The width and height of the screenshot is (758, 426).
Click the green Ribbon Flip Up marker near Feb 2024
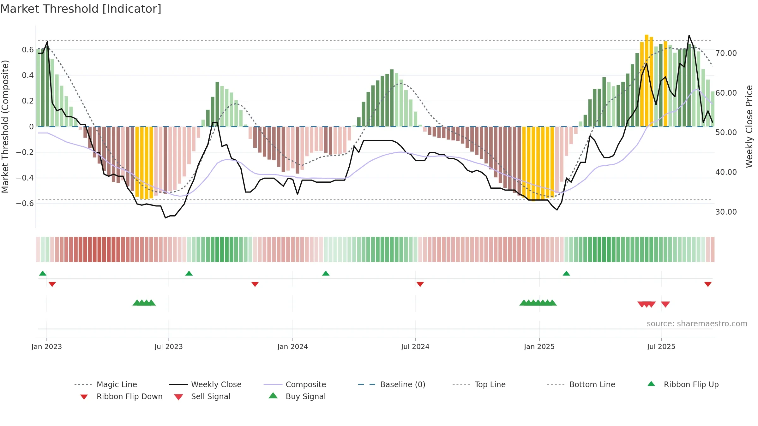(x=326, y=273)
